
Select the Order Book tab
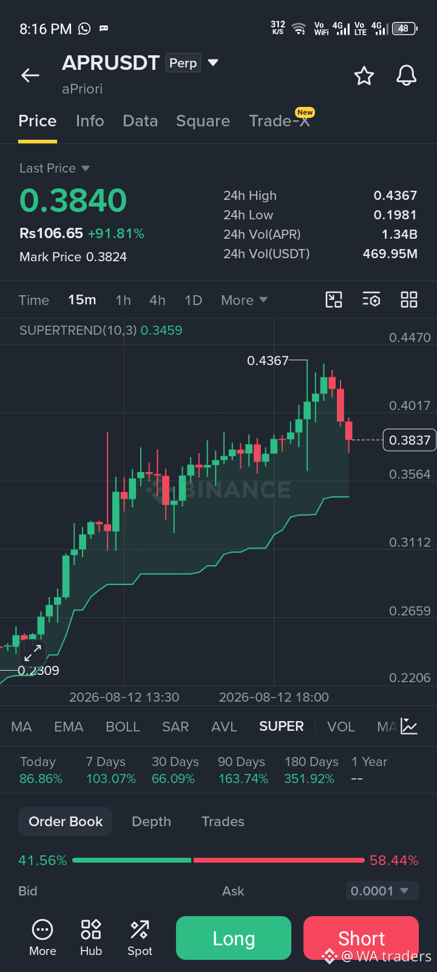coord(66,821)
